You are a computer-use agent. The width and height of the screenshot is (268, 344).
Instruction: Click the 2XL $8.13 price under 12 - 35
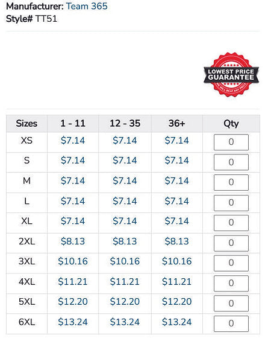[x=125, y=241]
